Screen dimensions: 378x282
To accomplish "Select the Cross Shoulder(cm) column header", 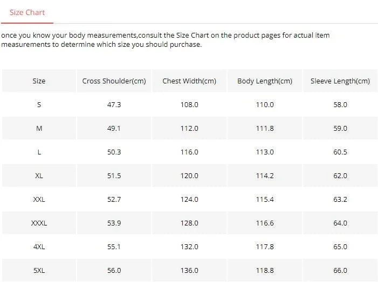I will (114, 81).
